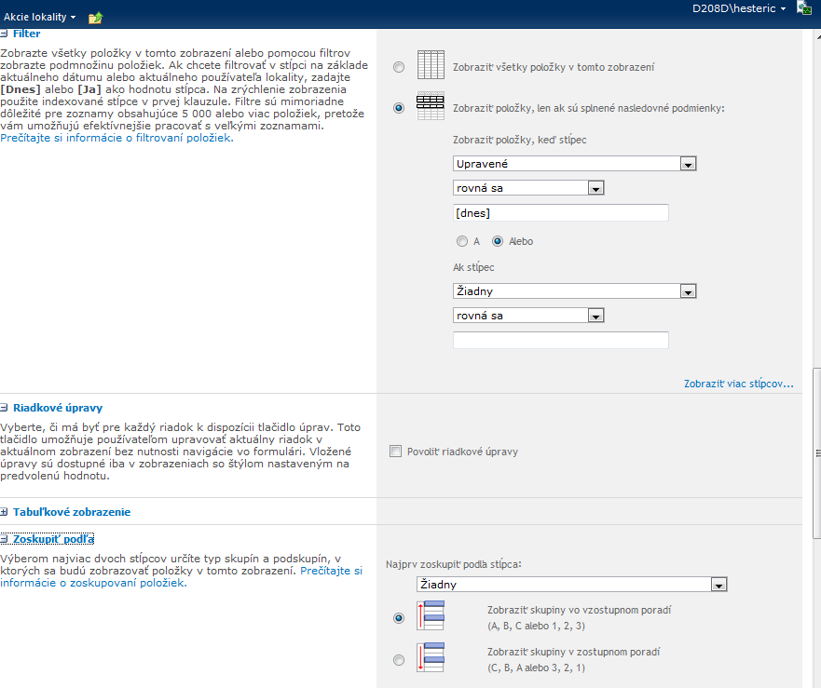Click the filtered-items table icon
Screen dimensions: 821x688
[431, 106]
